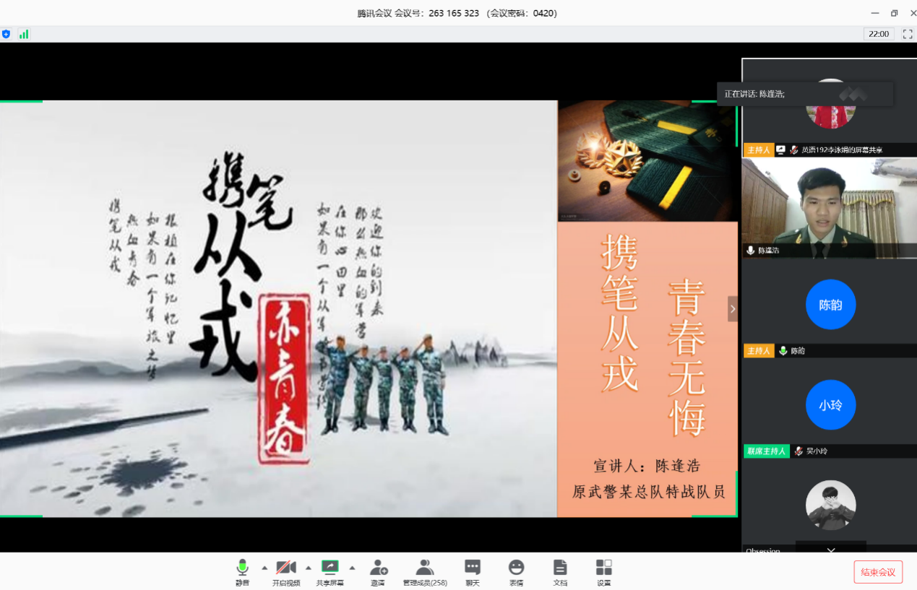Open the emoji reactions icon

(516, 573)
